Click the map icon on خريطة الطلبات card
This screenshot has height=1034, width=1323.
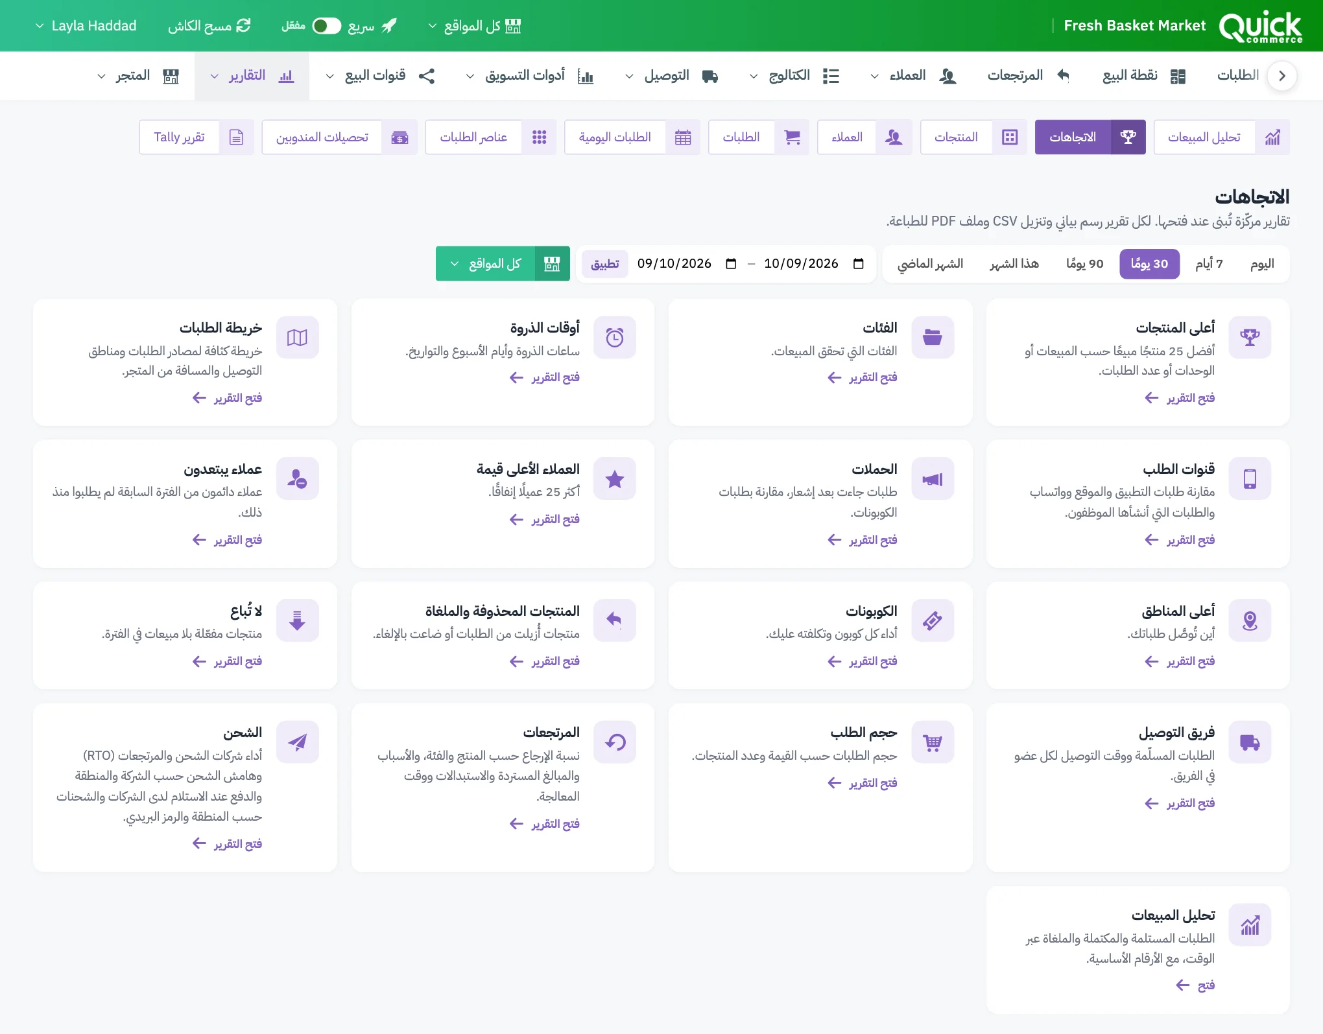[x=298, y=337]
